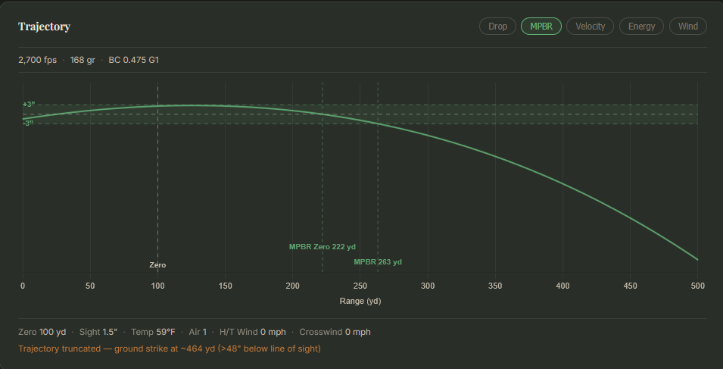Switch to the Wind chart tab

tap(687, 27)
